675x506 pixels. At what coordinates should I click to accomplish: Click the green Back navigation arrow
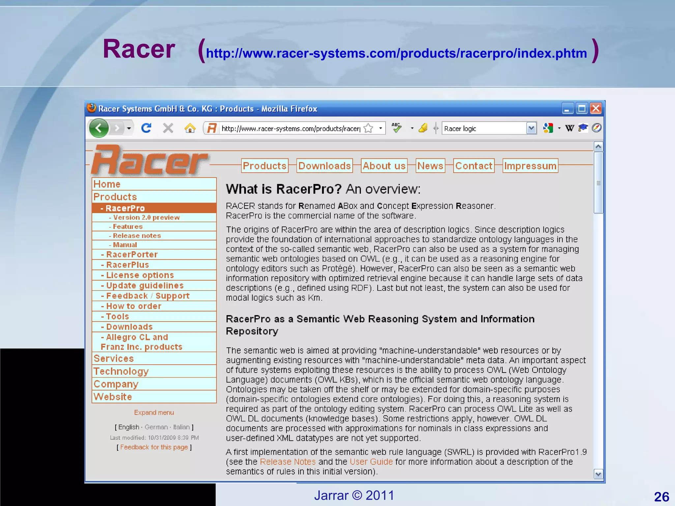pyautogui.click(x=99, y=128)
